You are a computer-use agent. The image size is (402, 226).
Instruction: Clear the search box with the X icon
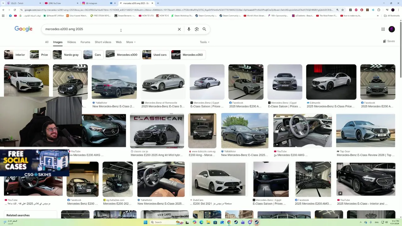(x=179, y=29)
